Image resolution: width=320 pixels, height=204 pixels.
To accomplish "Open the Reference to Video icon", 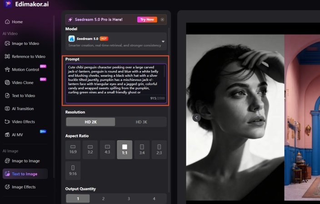I will (x=7, y=56).
